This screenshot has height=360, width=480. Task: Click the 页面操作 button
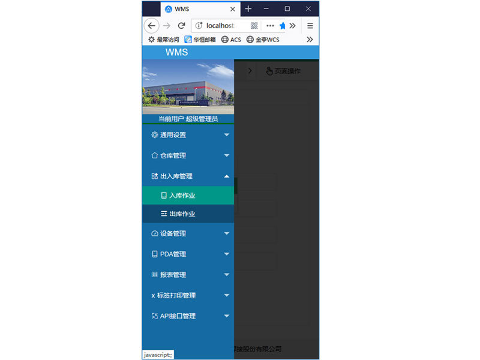pos(283,71)
